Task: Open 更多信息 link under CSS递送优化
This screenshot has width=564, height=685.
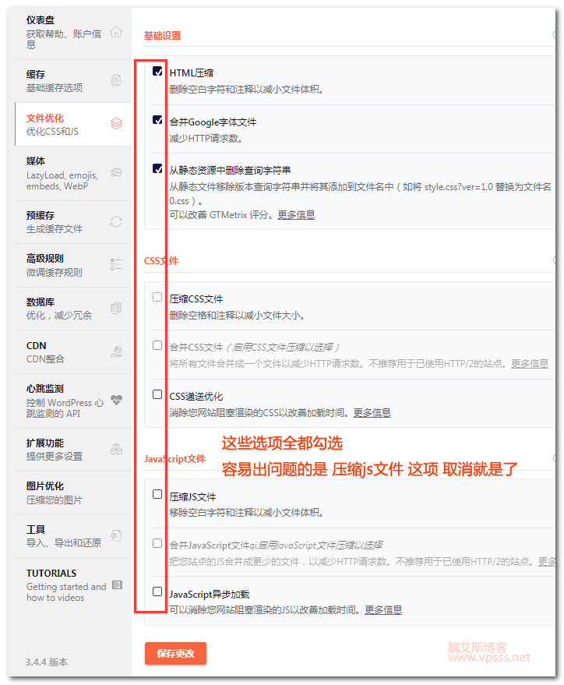Action: pyautogui.click(x=372, y=413)
